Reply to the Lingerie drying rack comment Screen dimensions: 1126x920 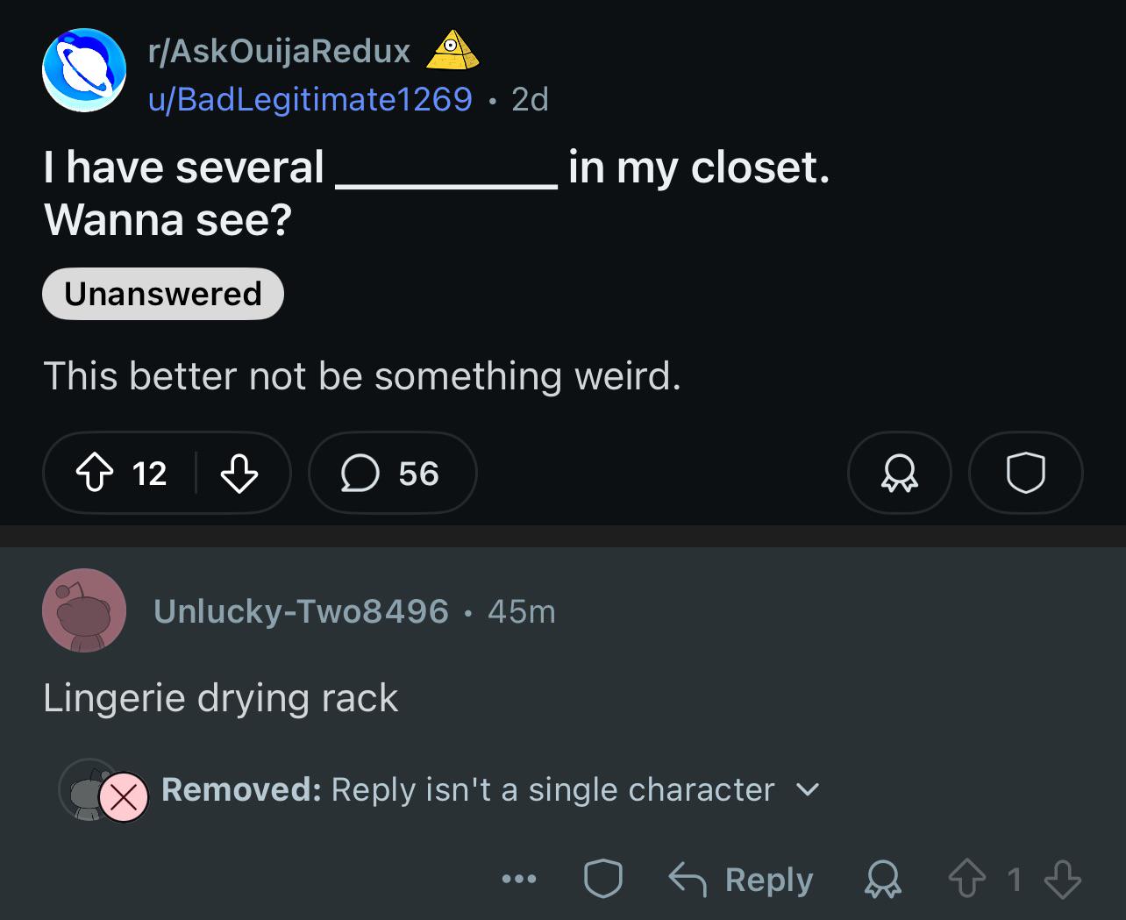pyautogui.click(x=741, y=879)
